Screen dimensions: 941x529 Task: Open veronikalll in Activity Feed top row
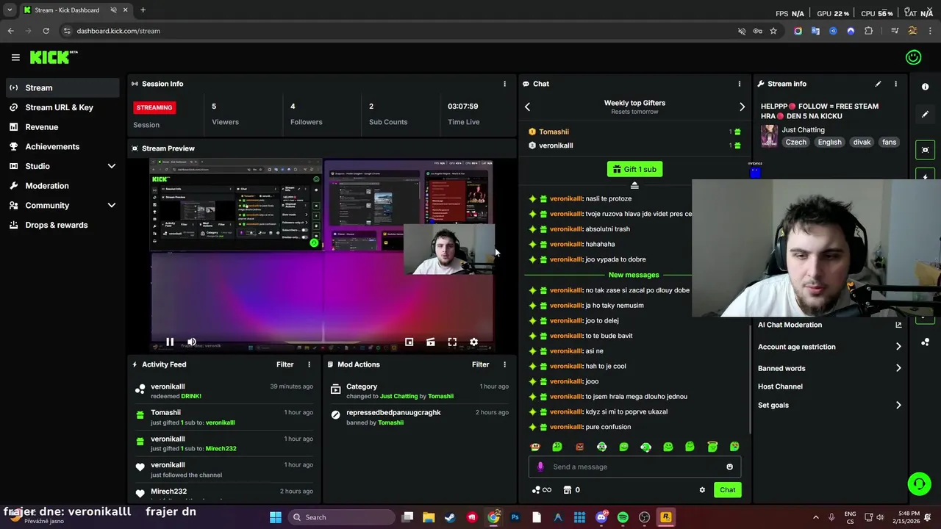(x=168, y=386)
